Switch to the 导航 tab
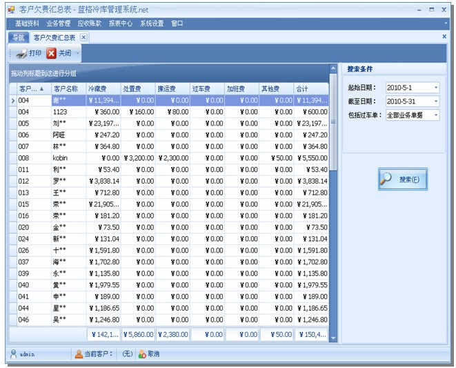The width and height of the screenshot is (456, 368). coord(19,37)
